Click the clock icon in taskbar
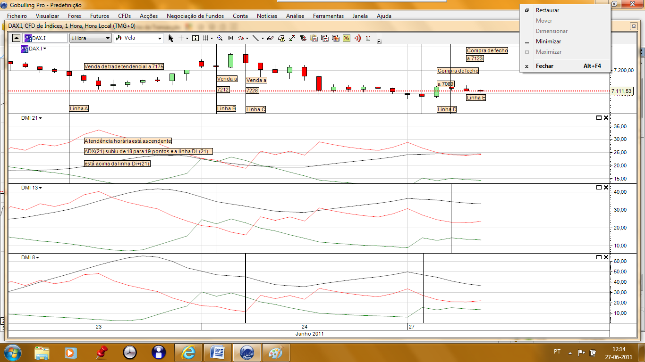 (x=129, y=352)
